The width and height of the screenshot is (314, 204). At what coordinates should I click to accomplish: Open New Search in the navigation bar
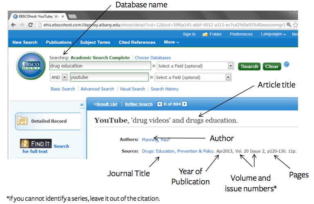25,42
